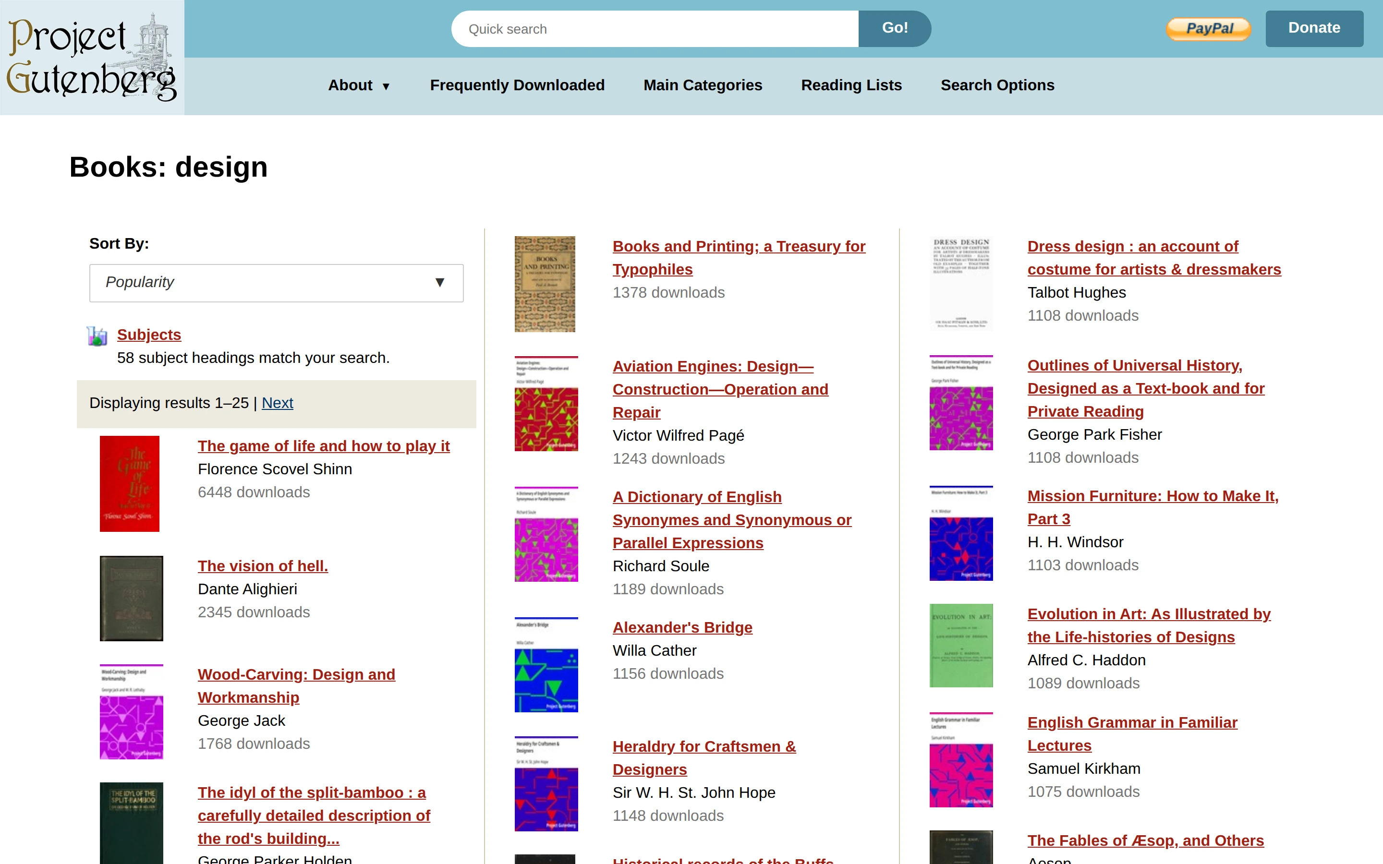Open the About dropdown menu

pyautogui.click(x=359, y=85)
